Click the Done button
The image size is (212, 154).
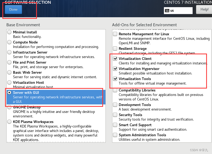click(13, 10)
